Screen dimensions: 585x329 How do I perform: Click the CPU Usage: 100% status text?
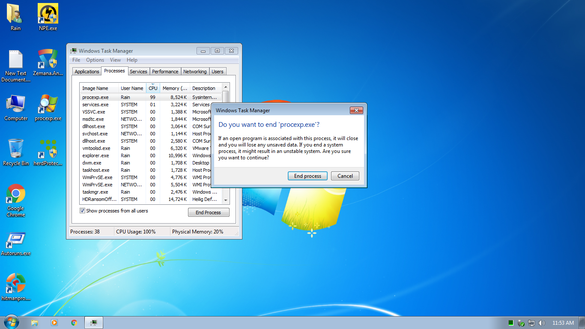pyautogui.click(x=136, y=232)
